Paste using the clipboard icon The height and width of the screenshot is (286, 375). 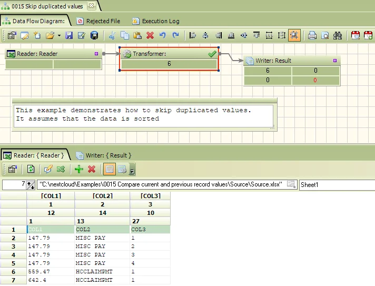coord(137,36)
